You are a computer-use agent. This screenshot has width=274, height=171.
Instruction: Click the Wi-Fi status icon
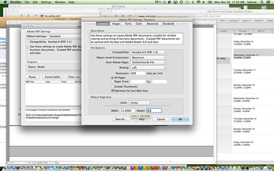(x=198, y=2)
